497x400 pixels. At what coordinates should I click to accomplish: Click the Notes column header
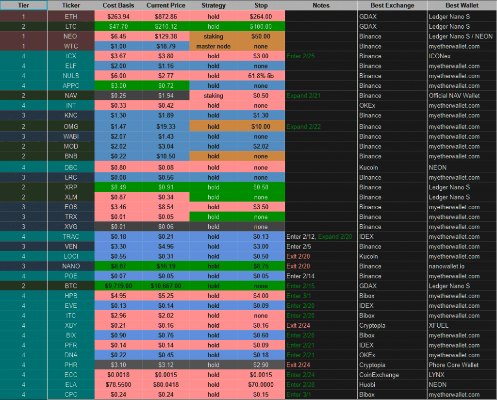[321, 5]
